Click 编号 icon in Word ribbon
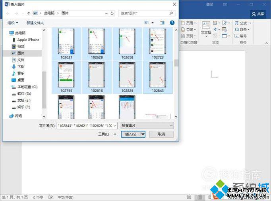This screenshot has width=271, height=201. (x=240, y=36)
